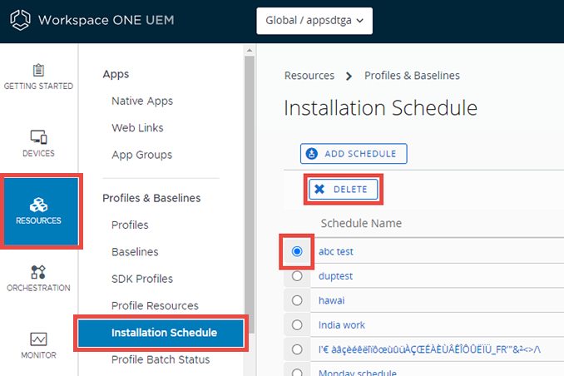Image resolution: width=564 pixels, height=376 pixels.
Task: Open the Getting Started clipboard icon
Action: pos(38,70)
